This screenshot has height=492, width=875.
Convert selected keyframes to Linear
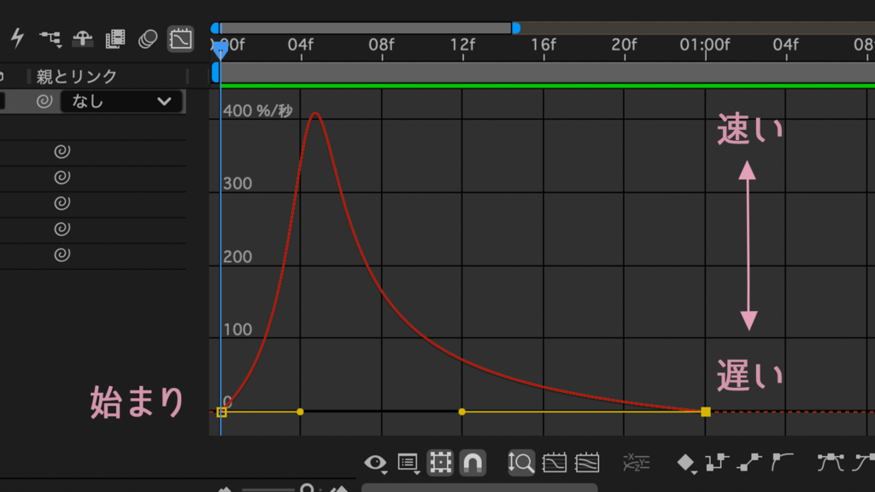point(749,462)
